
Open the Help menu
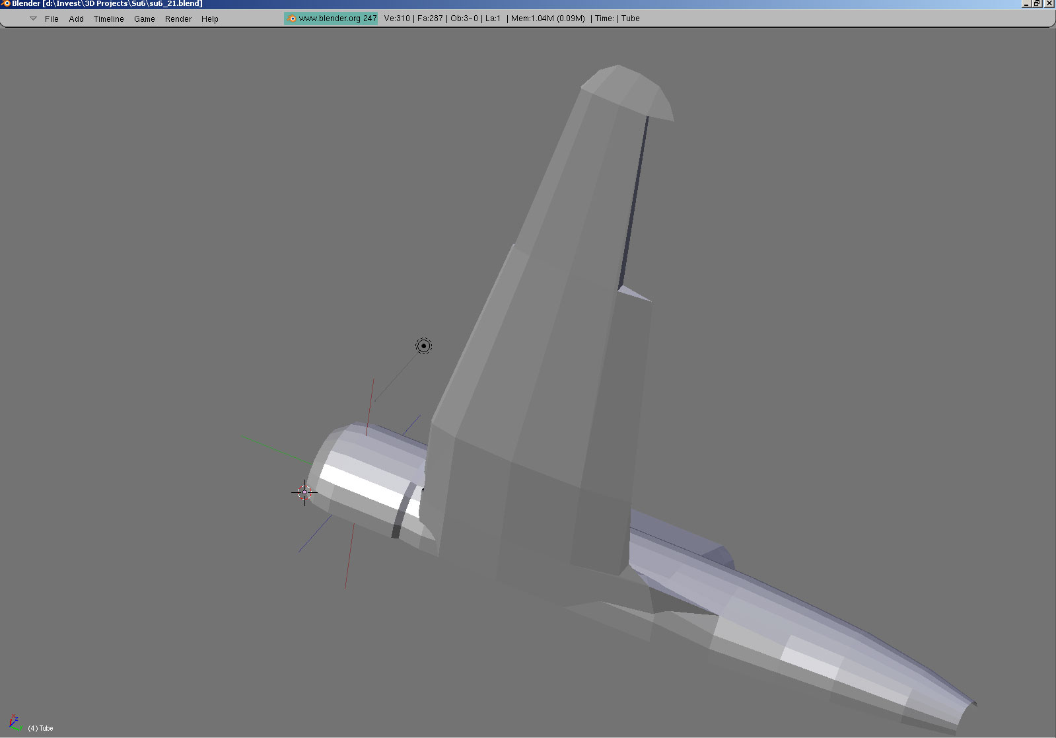[x=210, y=18]
